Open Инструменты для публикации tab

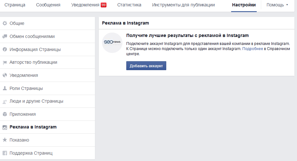(x=183, y=5)
